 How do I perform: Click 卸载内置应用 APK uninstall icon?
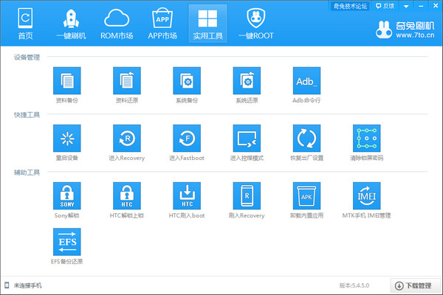click(x=306, y=195)
